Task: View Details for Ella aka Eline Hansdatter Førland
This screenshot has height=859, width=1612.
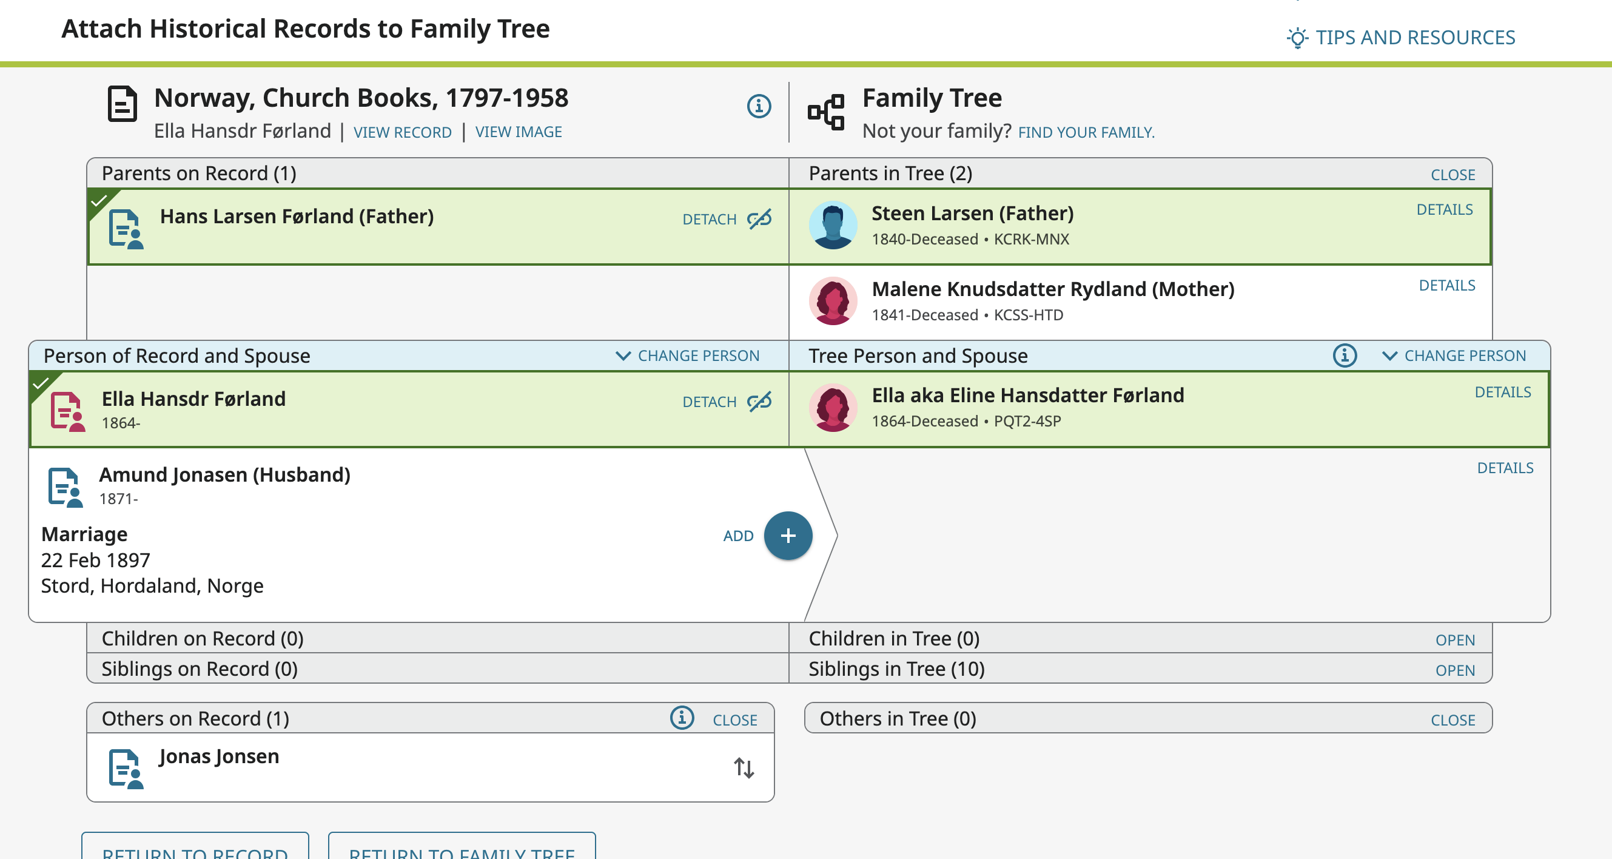Action: [x=1502, y=392]
